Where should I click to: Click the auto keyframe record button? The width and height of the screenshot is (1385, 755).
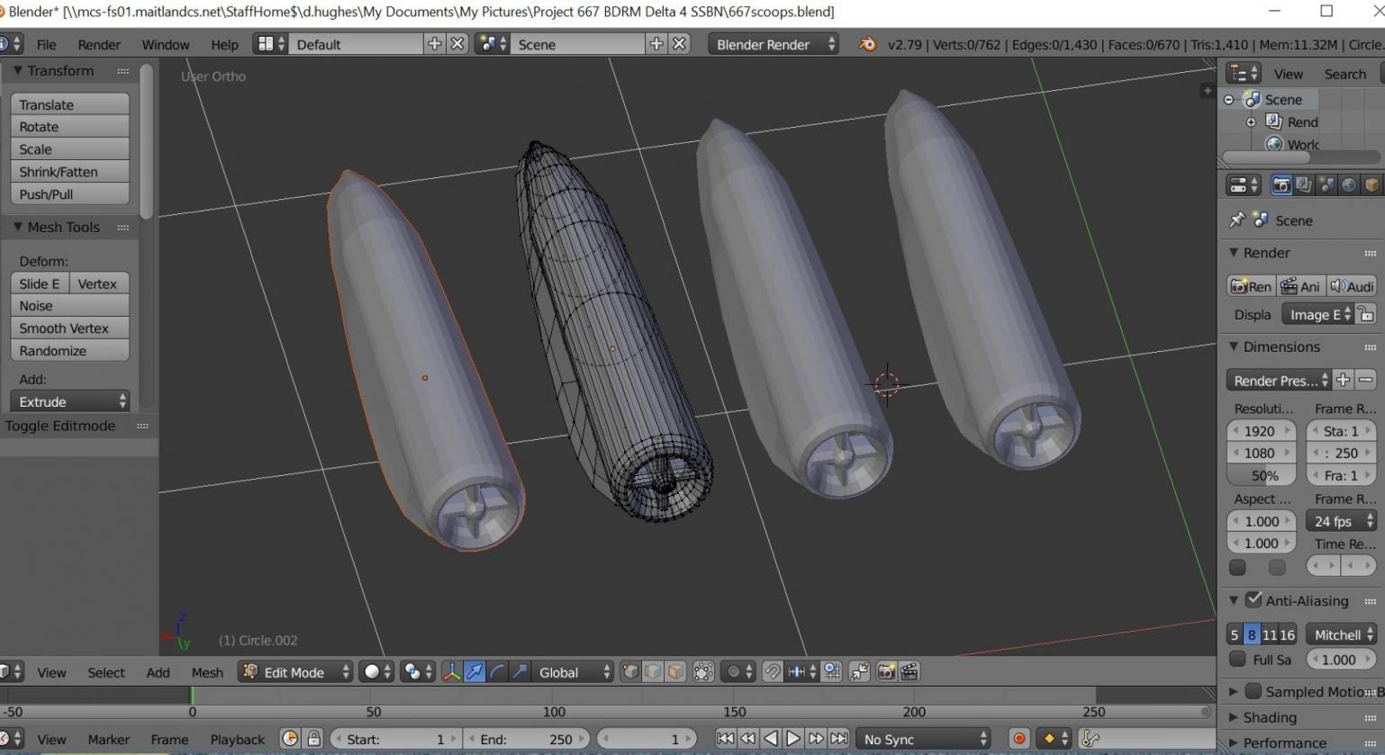(x=1018, y=739)
